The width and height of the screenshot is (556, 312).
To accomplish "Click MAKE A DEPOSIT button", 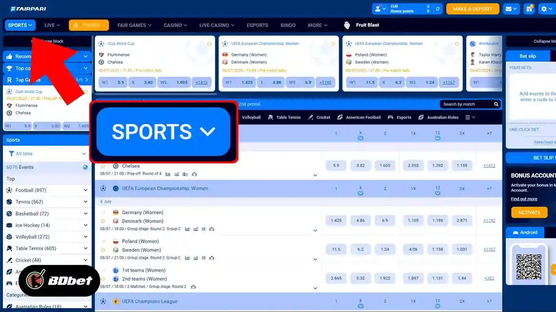I will pos(472,9).
